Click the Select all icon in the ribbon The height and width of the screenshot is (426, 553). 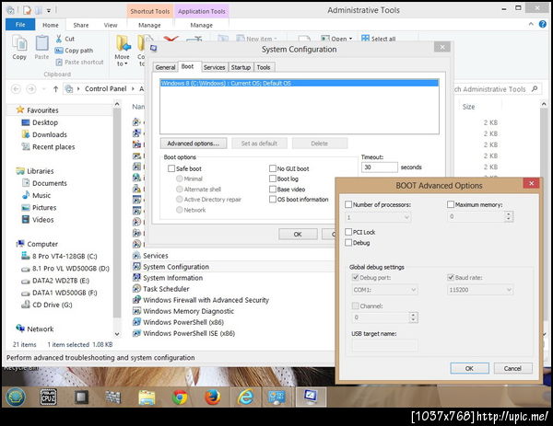(365, 39)
